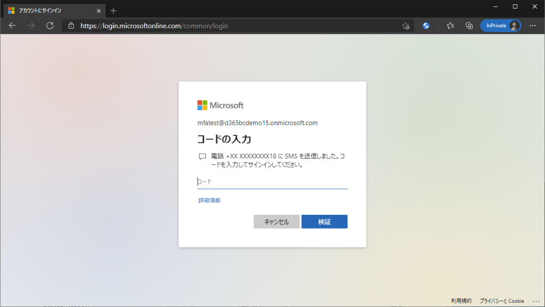Open Edge settings and more menu
This screenshot has width=545, height=307.
[532, 26]
